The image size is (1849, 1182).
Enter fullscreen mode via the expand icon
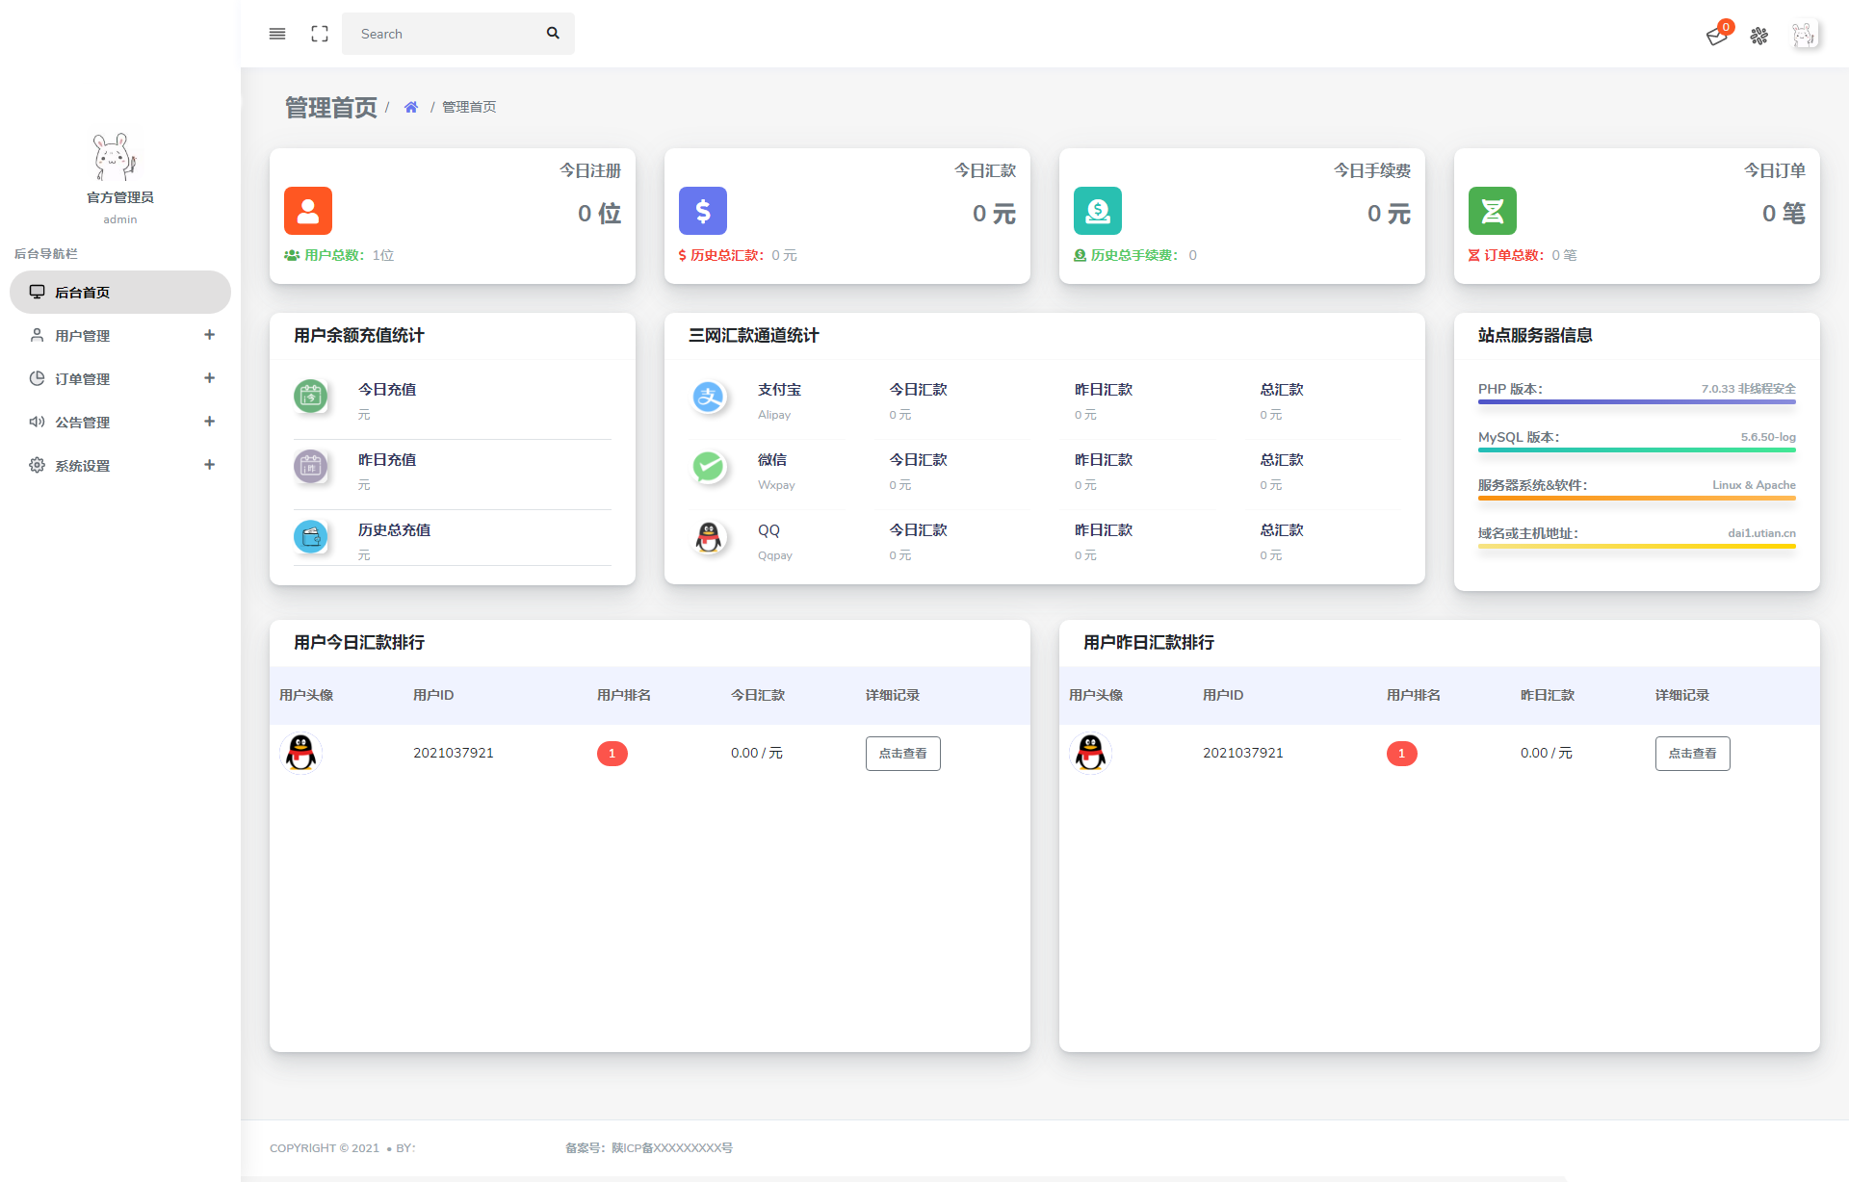[x=320, y=34]
